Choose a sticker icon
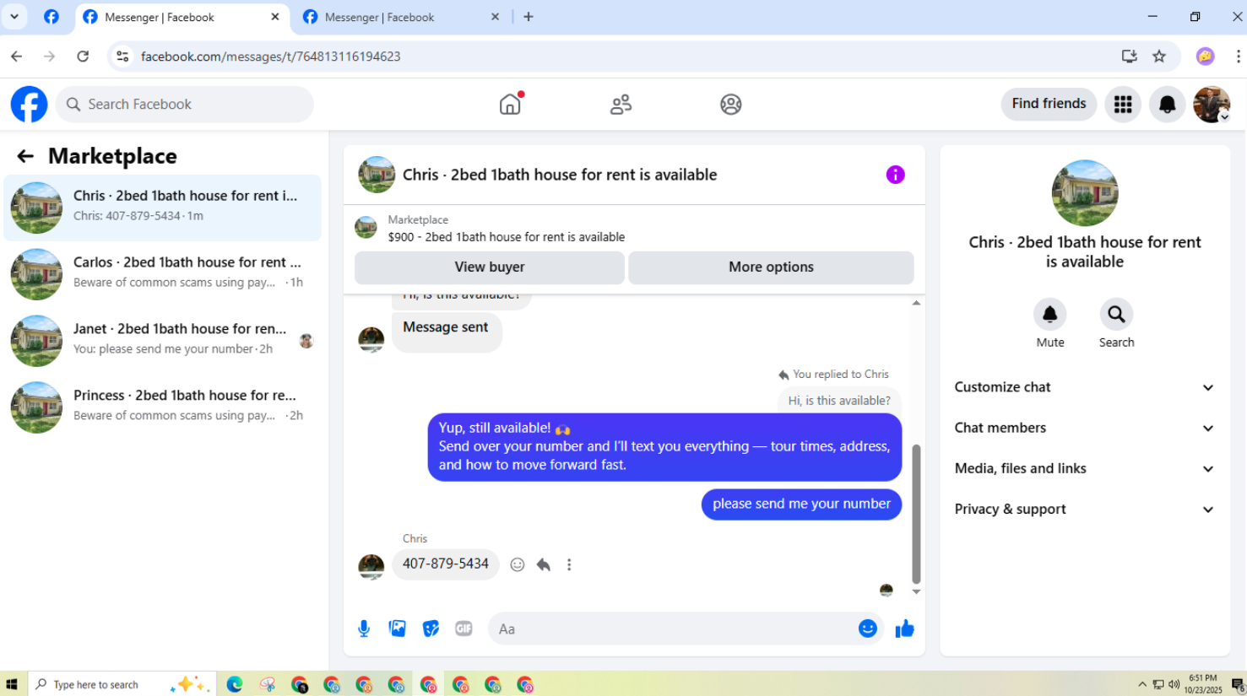The width and height of the screenshot is (1247, 696). click(431, 629)
